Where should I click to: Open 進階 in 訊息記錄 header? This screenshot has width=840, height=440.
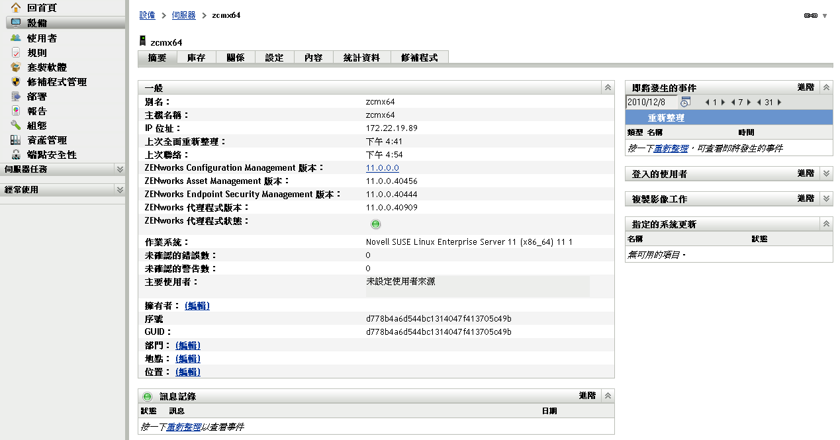pos(587,396)
